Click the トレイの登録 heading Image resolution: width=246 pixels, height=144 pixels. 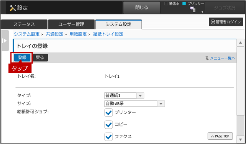[32, 46]
